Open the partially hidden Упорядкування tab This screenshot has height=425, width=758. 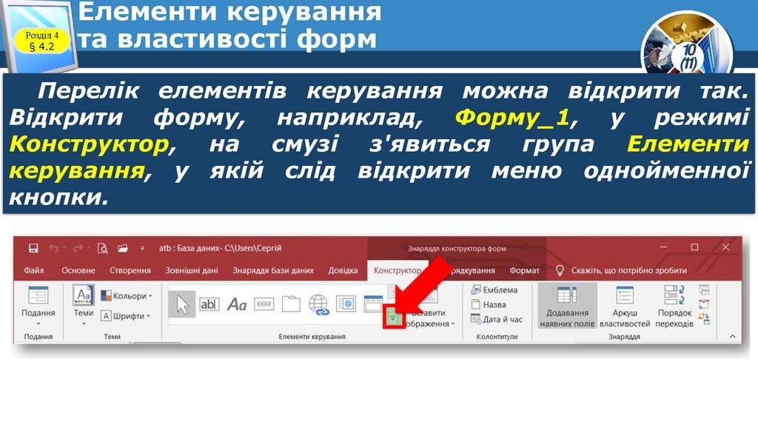click(473, 270)
